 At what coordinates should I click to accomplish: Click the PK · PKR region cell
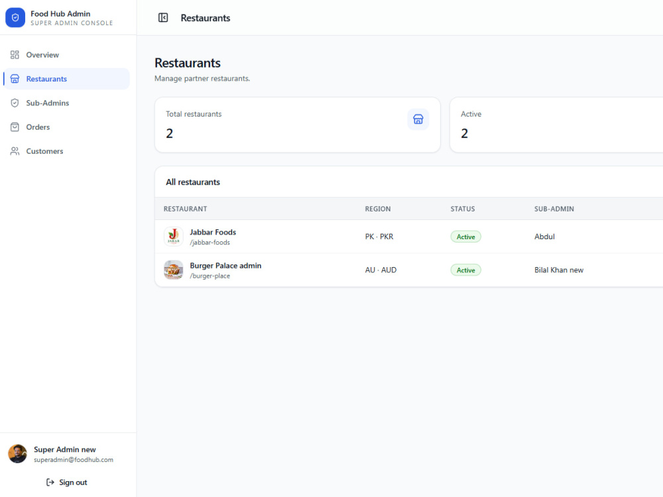point(379,237)
